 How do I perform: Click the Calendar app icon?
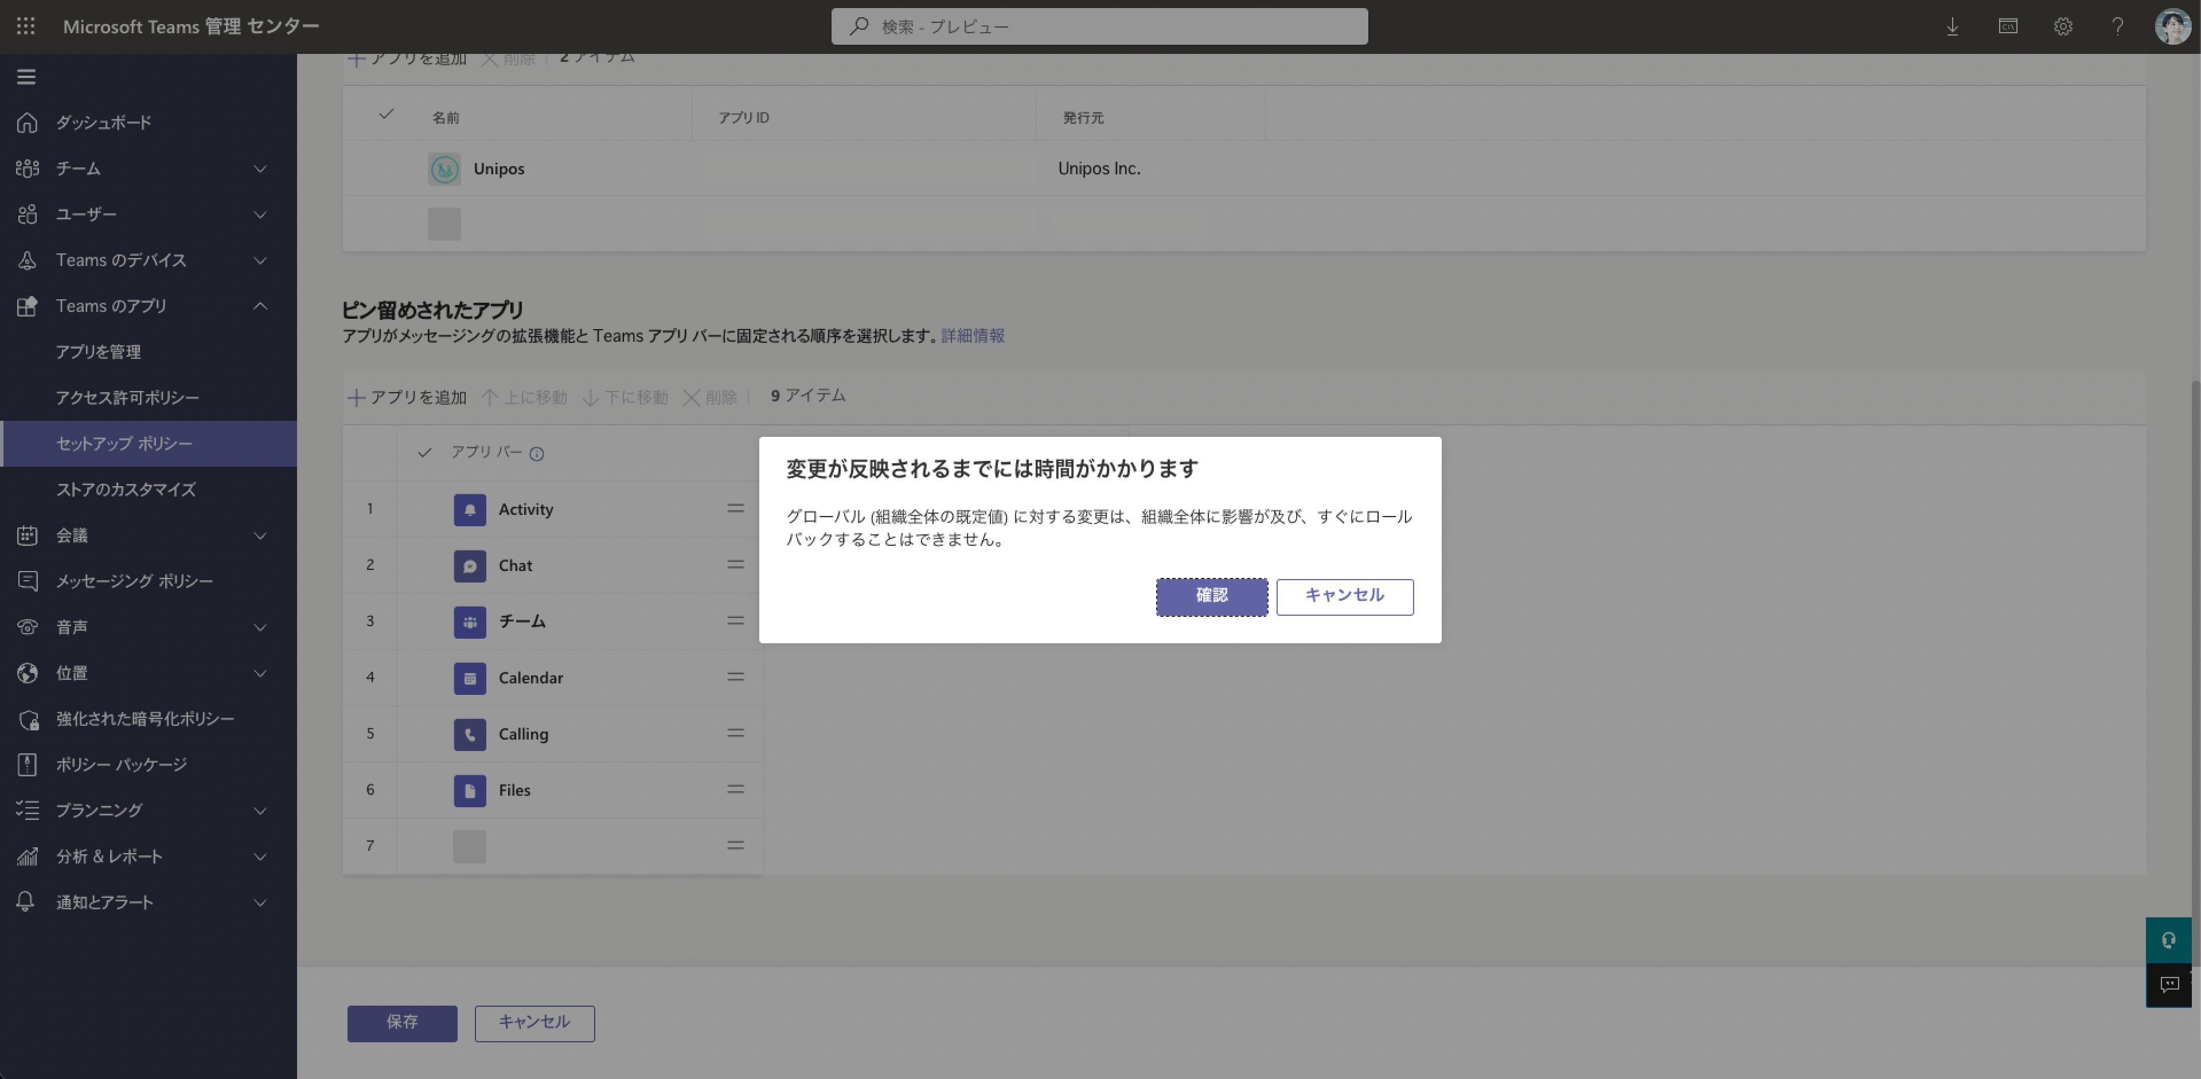tap(470, 678)
